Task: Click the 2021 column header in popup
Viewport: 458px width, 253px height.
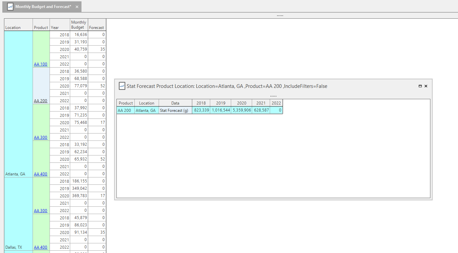Action: pyautogui.click(x=261, y=103)
